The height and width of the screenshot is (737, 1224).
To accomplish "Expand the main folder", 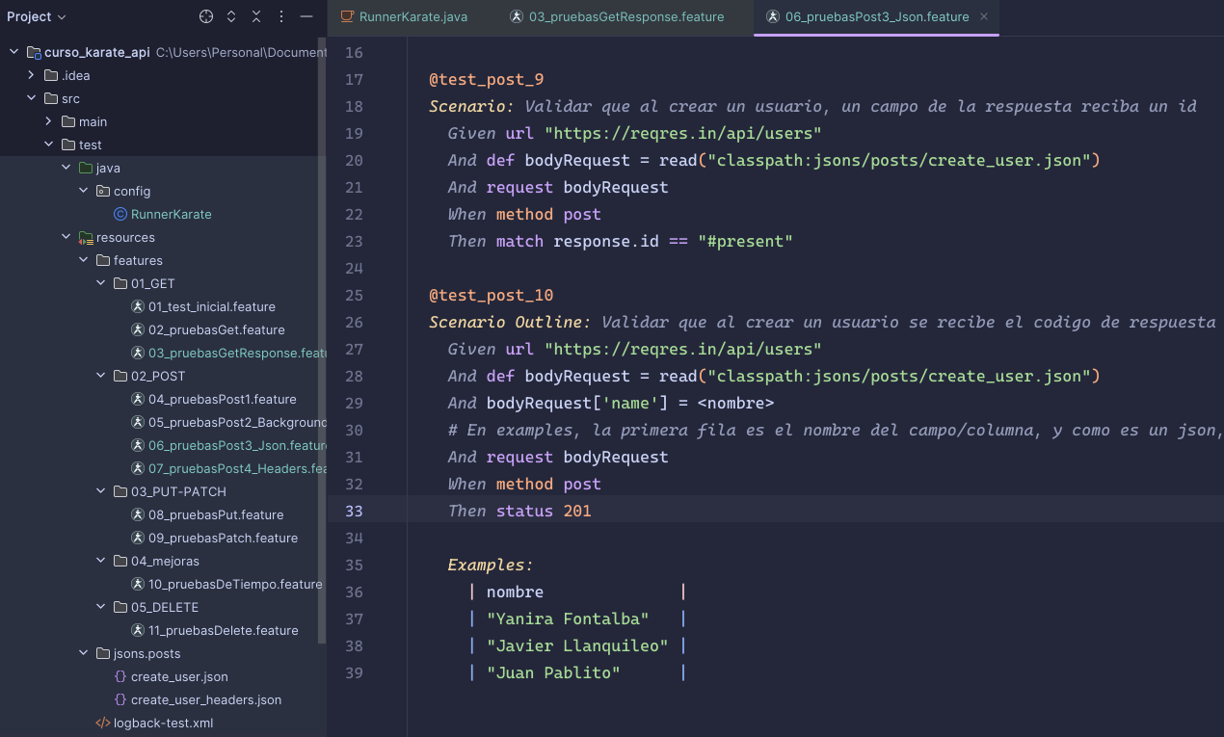I will point(47,121).
